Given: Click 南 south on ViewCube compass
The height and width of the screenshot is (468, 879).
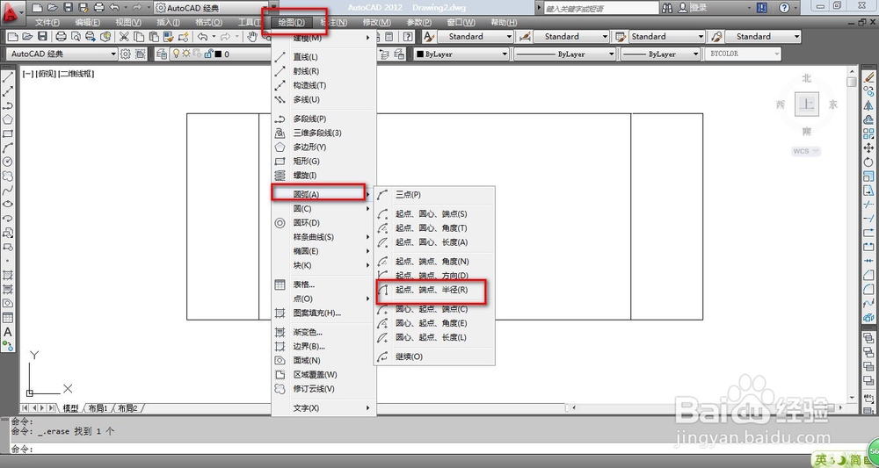Looking at the screenshot, I should click(806, 131).
